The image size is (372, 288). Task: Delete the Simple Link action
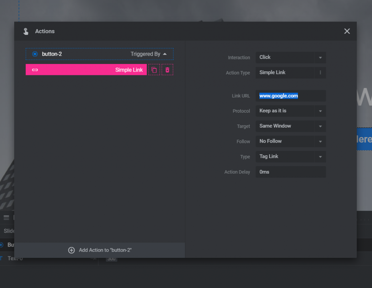(167, 70)
